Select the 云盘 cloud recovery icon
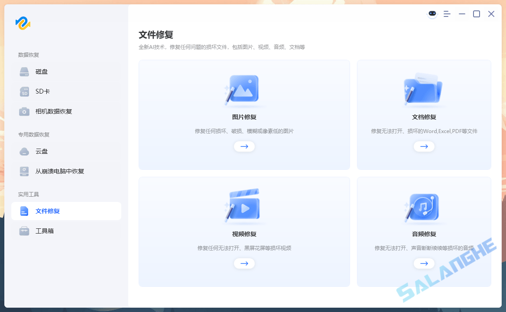Image resolution: width=506 pixels, height=312 pixels. 24,151
